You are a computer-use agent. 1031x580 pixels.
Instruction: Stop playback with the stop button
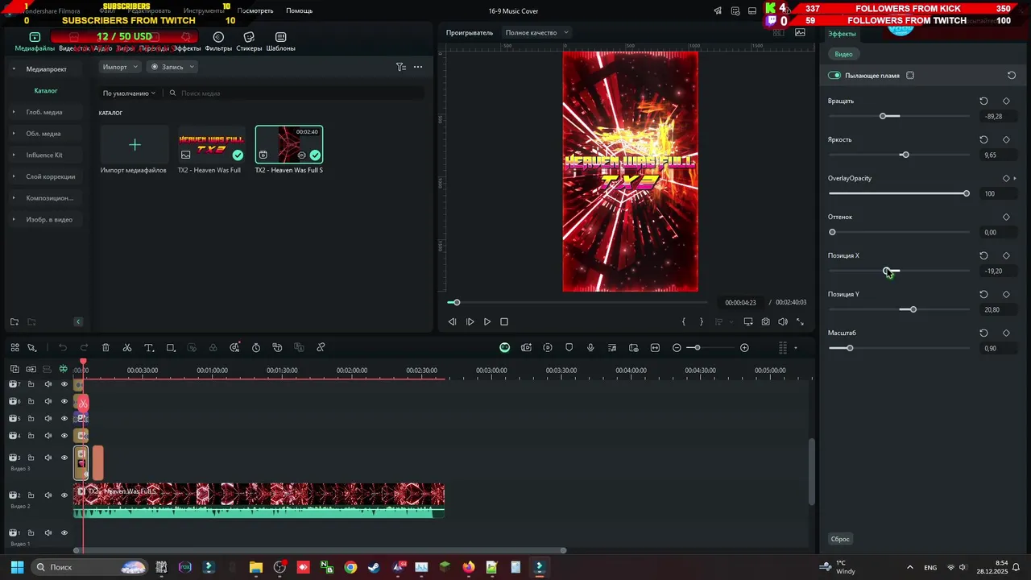click(x=504, y=321)
